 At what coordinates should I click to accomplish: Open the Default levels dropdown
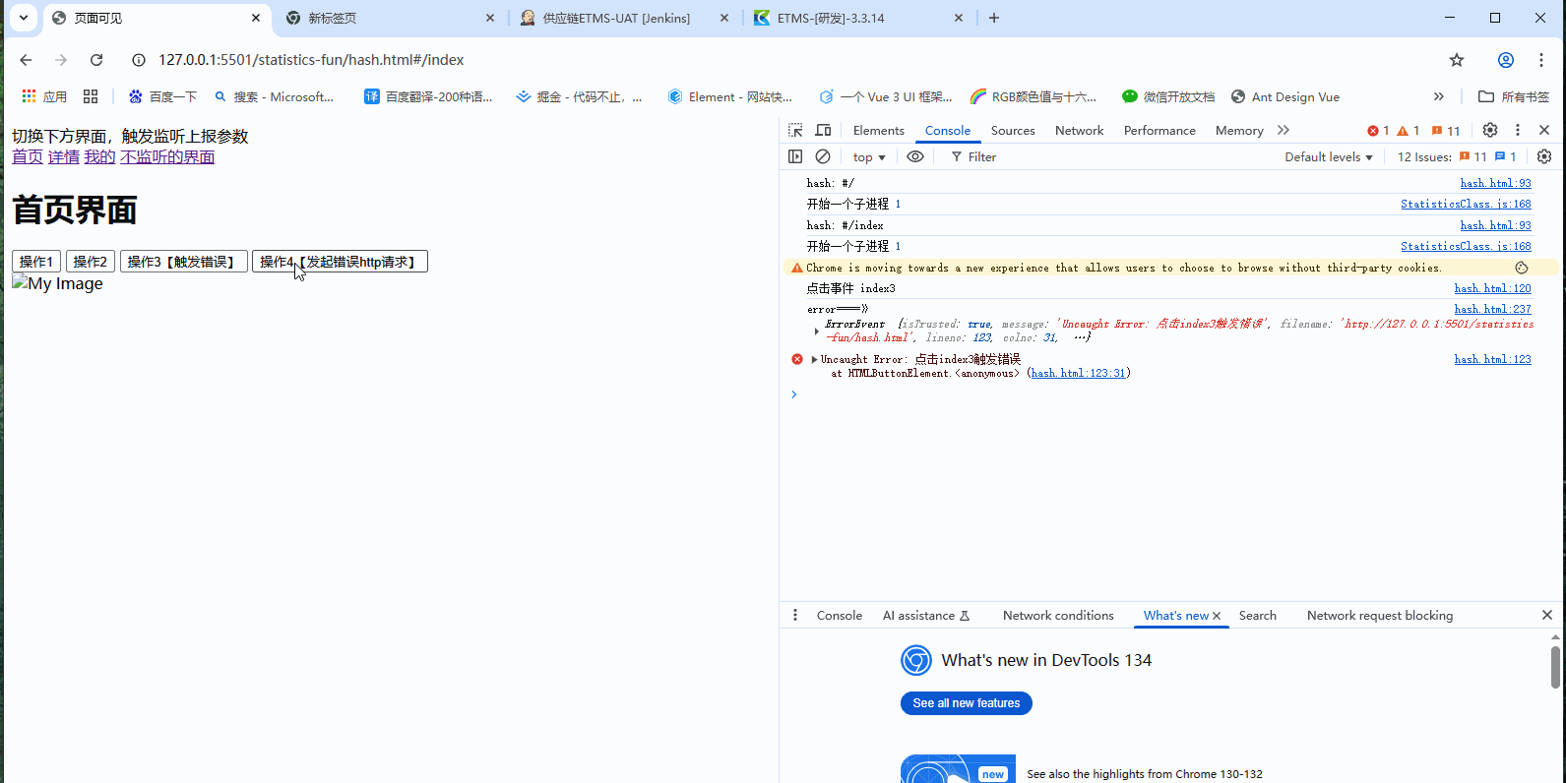(x=1329, y=157)
